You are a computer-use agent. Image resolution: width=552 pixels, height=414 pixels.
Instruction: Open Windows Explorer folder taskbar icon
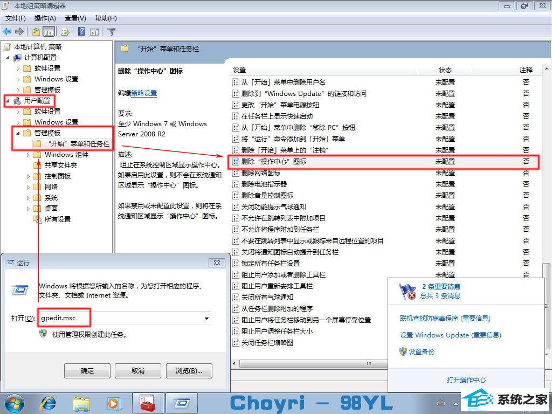coord(81,403)
